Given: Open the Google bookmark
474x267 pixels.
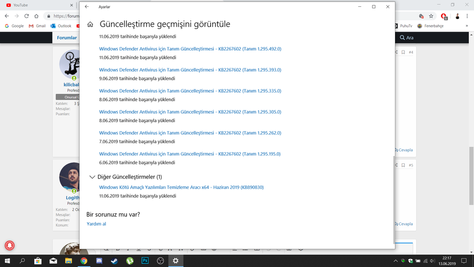Looking at the screenshot, I should [x=14, y=26].
